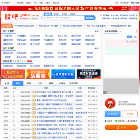Open the 龙马环卫吧 link
Viewport: 140px width, 140px height.
click(63, 36)
